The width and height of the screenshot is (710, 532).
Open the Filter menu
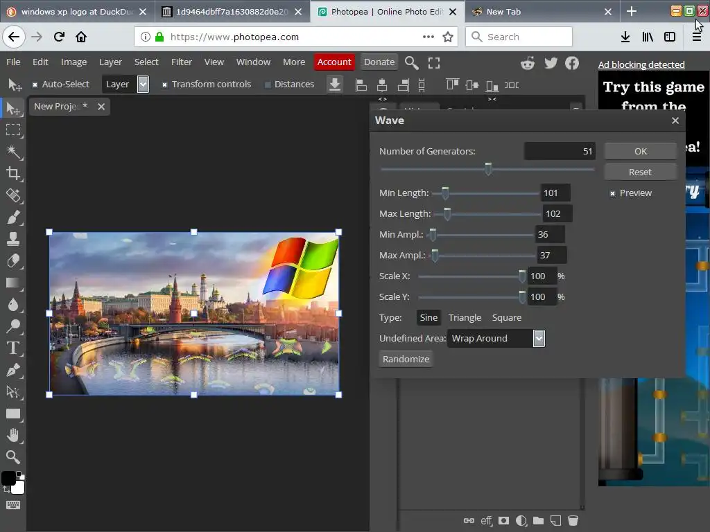pyautogui.click(x=182, y=62)
